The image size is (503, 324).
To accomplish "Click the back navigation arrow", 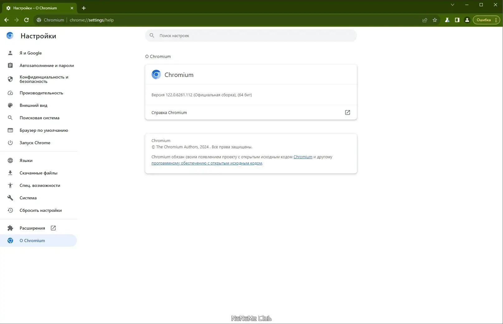I will point(7,20).
